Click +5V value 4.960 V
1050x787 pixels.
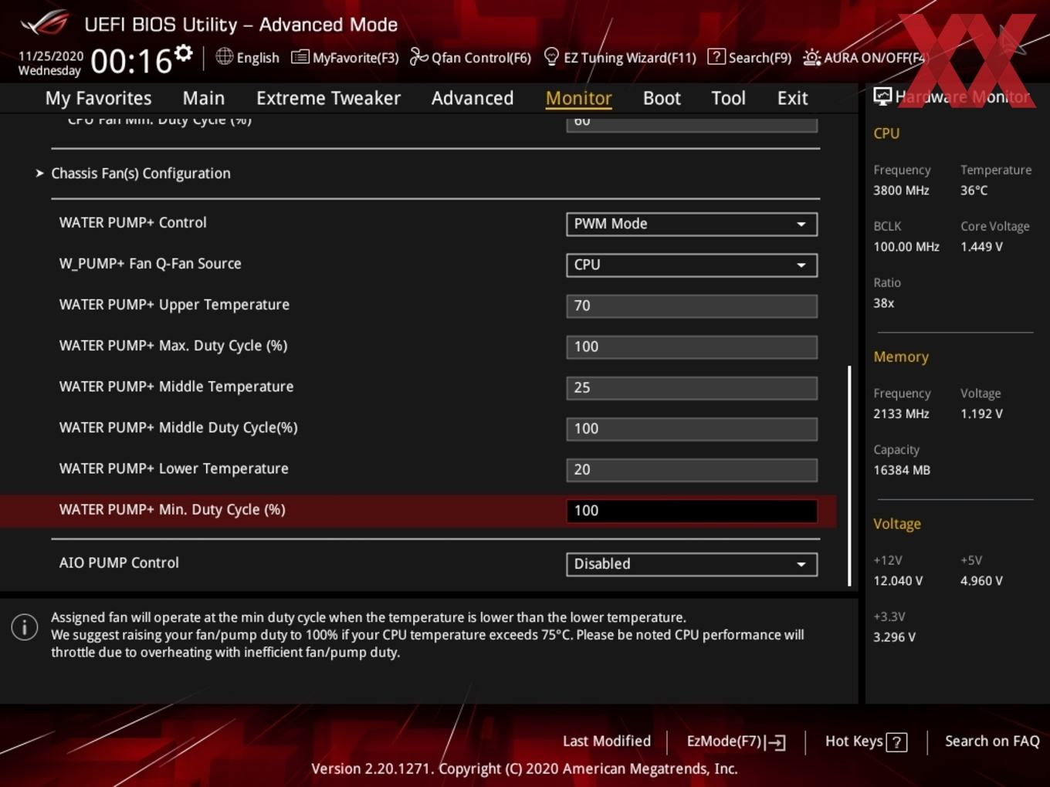[x=981, y=580]
